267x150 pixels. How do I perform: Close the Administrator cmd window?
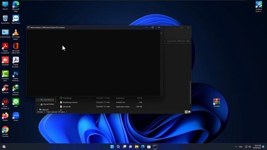pyautogui.click(x=159, y=27)
